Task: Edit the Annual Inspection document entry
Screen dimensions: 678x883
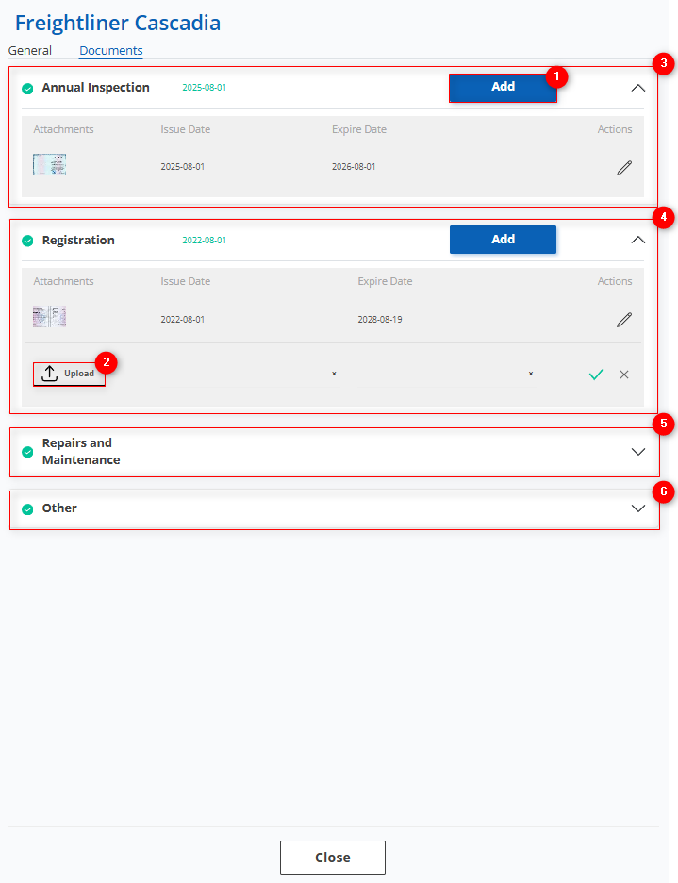Action: [623, 168]
